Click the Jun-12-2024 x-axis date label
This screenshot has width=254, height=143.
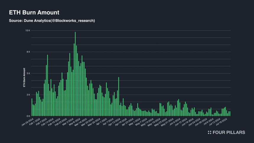pyautogui.click(x=181, y=122)
